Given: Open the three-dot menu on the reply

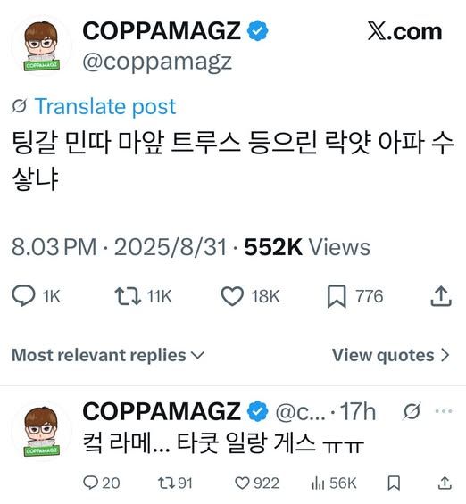Looking at the screenshot, I should (x=444, y=411).
